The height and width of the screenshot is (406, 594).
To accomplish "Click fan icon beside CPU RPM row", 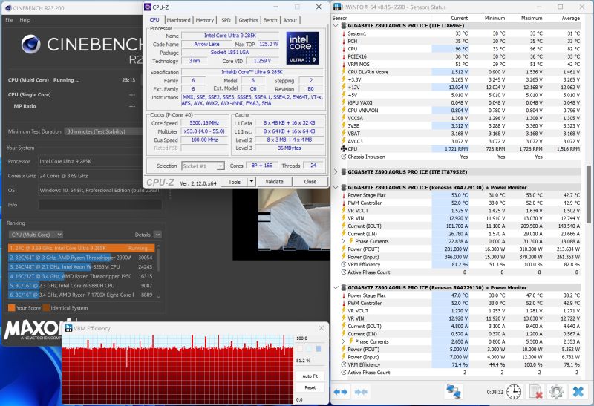I will (344, 149).
